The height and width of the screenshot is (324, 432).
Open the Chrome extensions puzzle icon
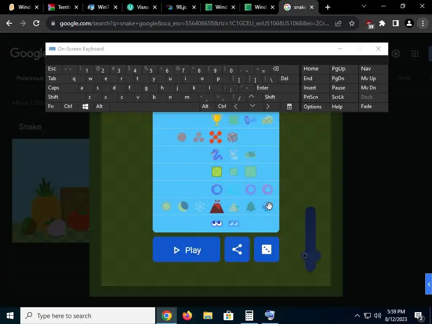point(382,24)
